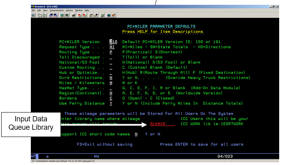The width and height of the screenshot is (286, 165).
Task: Click the Play macro icon
Action: [x=91, y=15]
